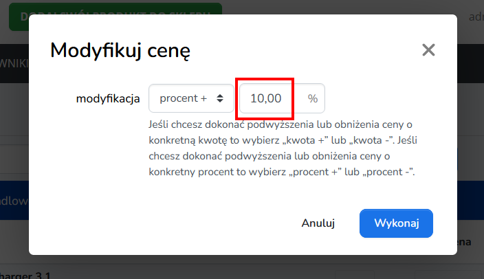484x279 pixels.
Task: Click the "Modyfikuj cenę" dialog title
Action: [x=120, y=50]
